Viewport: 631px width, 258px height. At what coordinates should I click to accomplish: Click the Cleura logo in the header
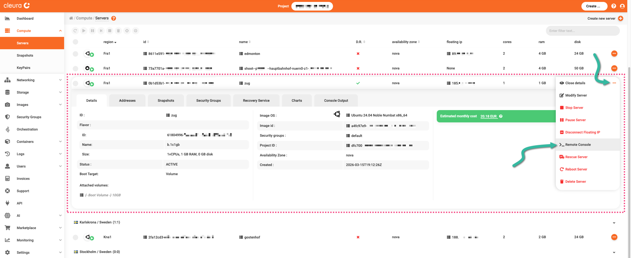(x=17, y=6)
